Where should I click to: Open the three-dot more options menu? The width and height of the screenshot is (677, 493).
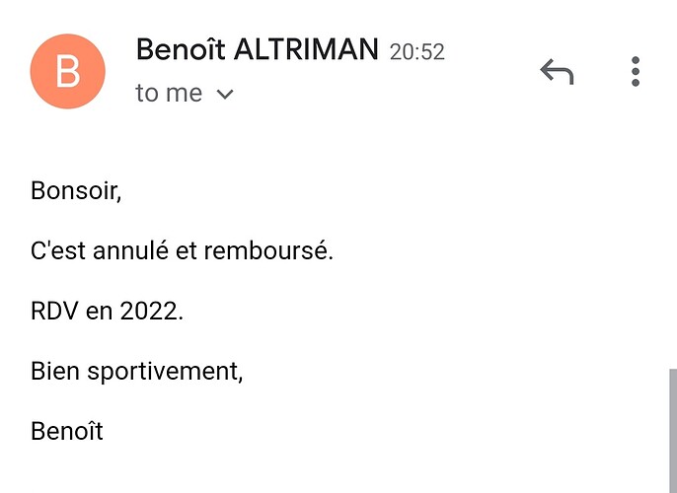(x=636, y=71)
